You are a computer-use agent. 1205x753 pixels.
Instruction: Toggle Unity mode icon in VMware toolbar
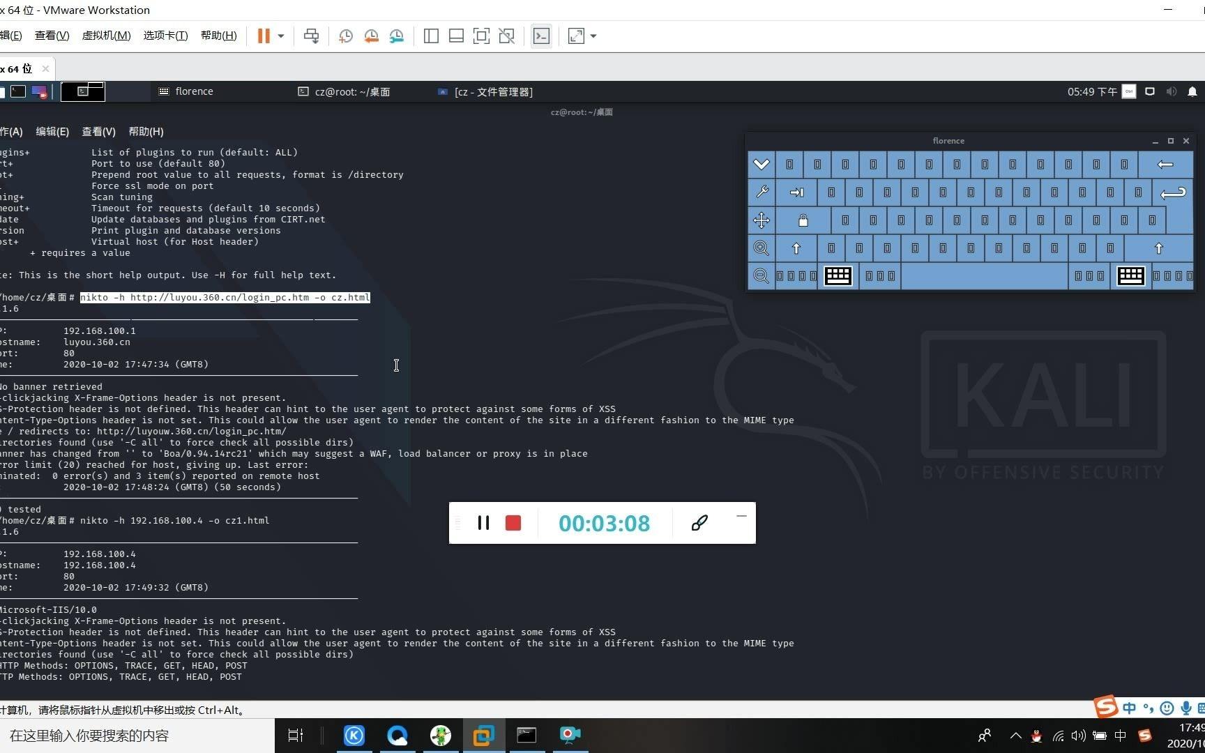click(x=507, y=36)
